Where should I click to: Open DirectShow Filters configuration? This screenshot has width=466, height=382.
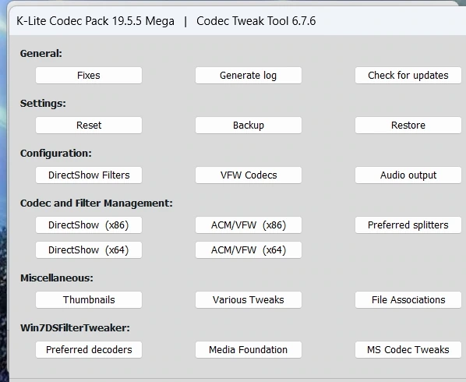(89, 175)
